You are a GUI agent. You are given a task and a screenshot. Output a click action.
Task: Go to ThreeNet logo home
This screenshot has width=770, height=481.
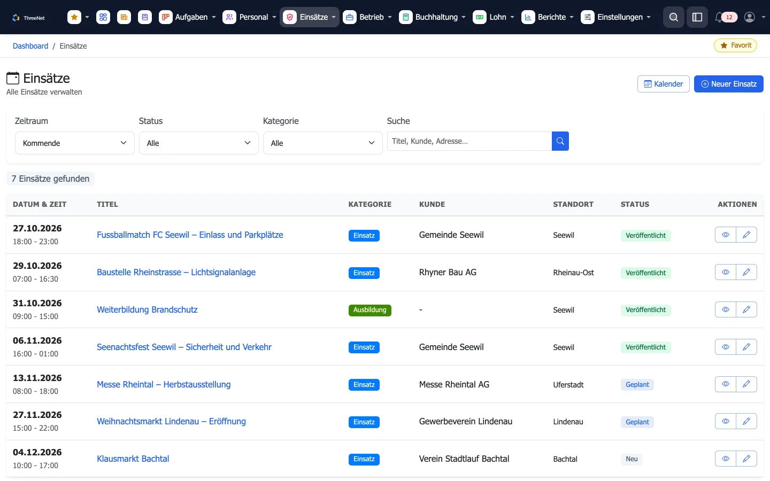click(x=28, y=18)
